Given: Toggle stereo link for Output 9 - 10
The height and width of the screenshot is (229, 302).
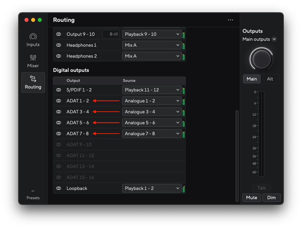Looking at the screenshot, I should coord(59,34).
